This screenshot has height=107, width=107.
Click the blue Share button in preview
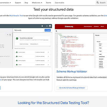point(48,30)
